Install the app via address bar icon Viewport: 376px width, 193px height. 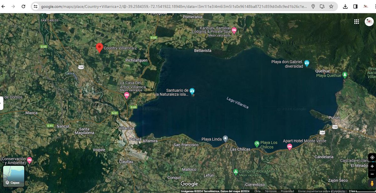322,6
